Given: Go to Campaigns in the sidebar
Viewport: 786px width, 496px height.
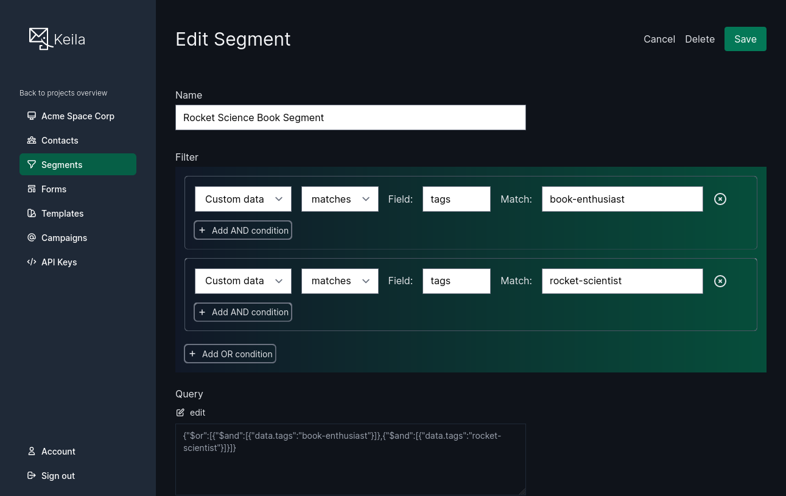Looking at the screenshot, I should pos(64,237).
